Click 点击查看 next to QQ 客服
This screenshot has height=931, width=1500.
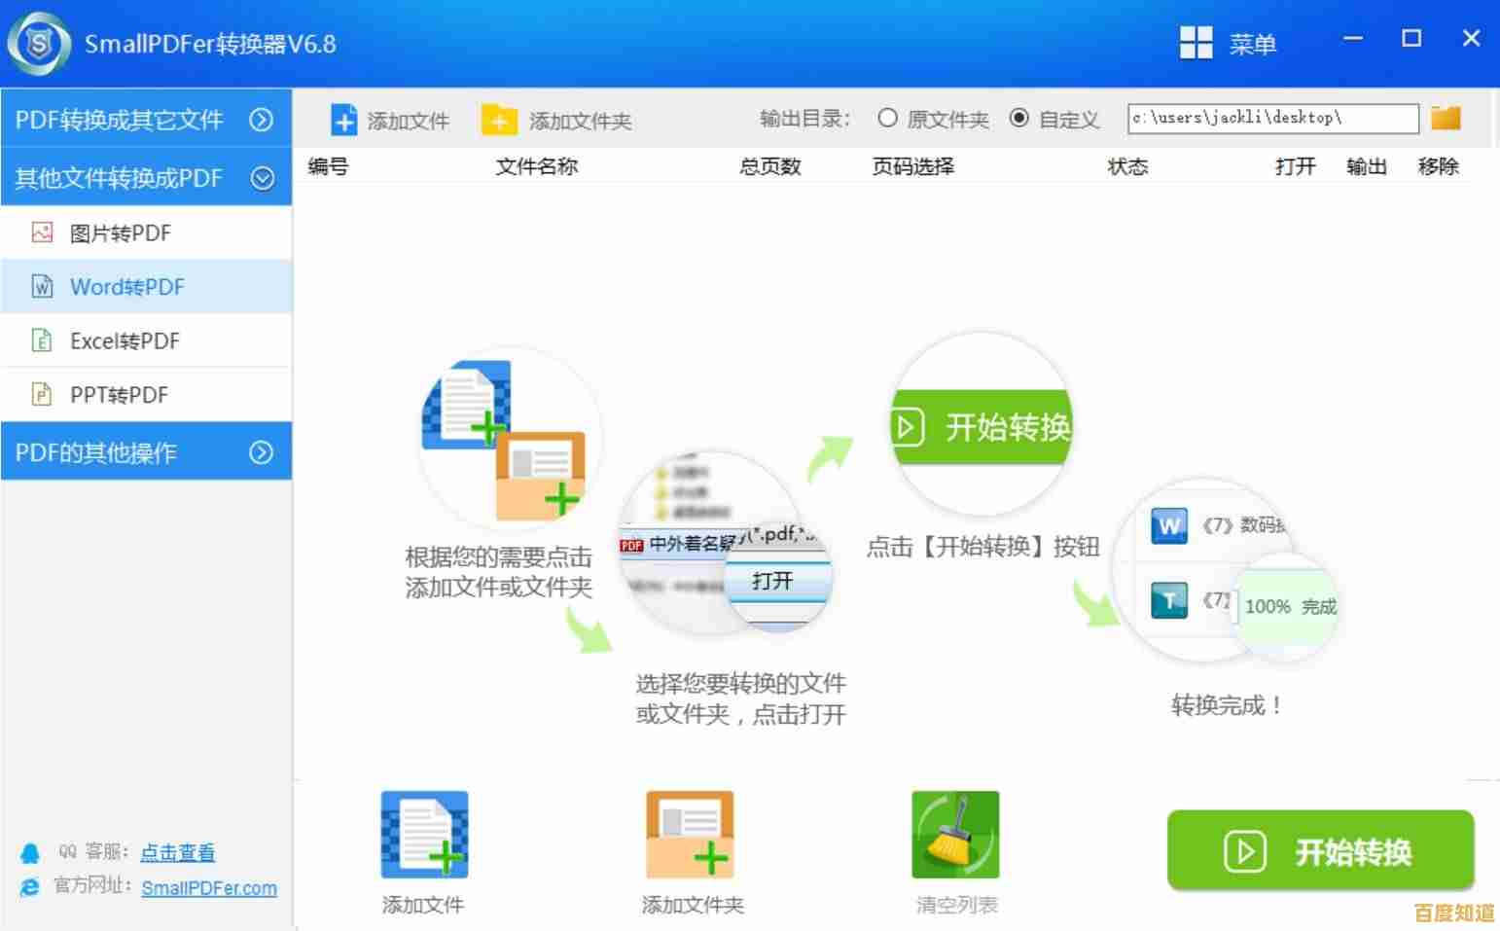pos(178,852)
